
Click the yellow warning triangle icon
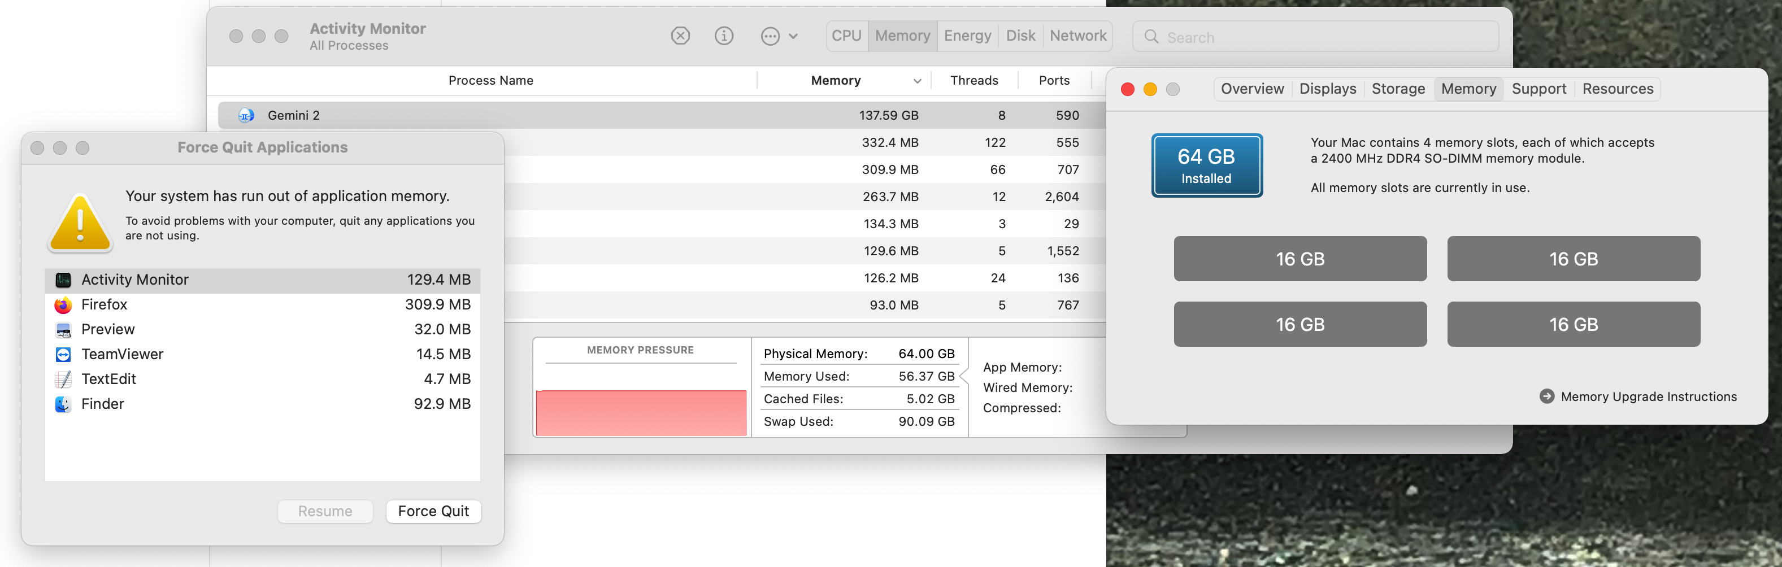tap(80, 223)
